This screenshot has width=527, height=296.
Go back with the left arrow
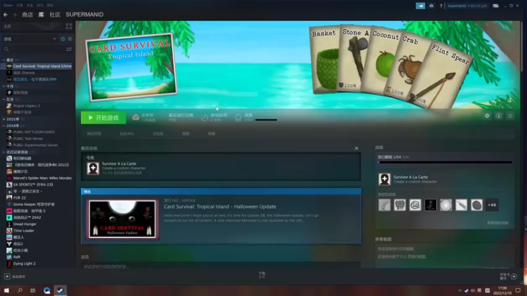pos(5,14)
